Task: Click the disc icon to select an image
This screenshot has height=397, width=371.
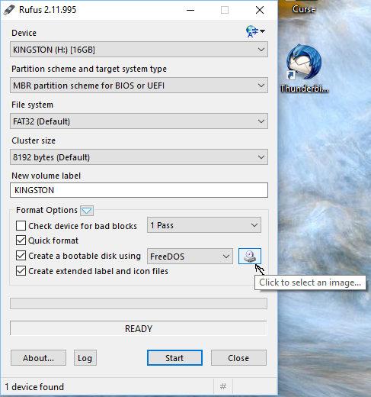Action: 250,256
